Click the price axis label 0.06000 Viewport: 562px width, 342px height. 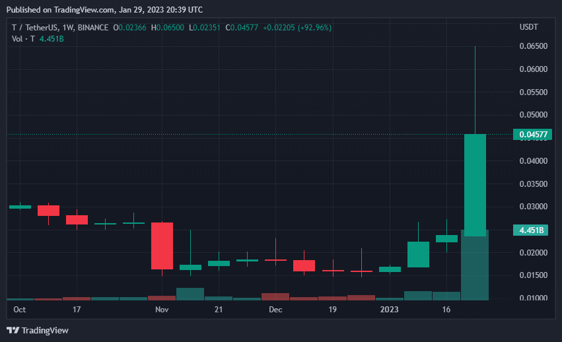tap(534, 69)
